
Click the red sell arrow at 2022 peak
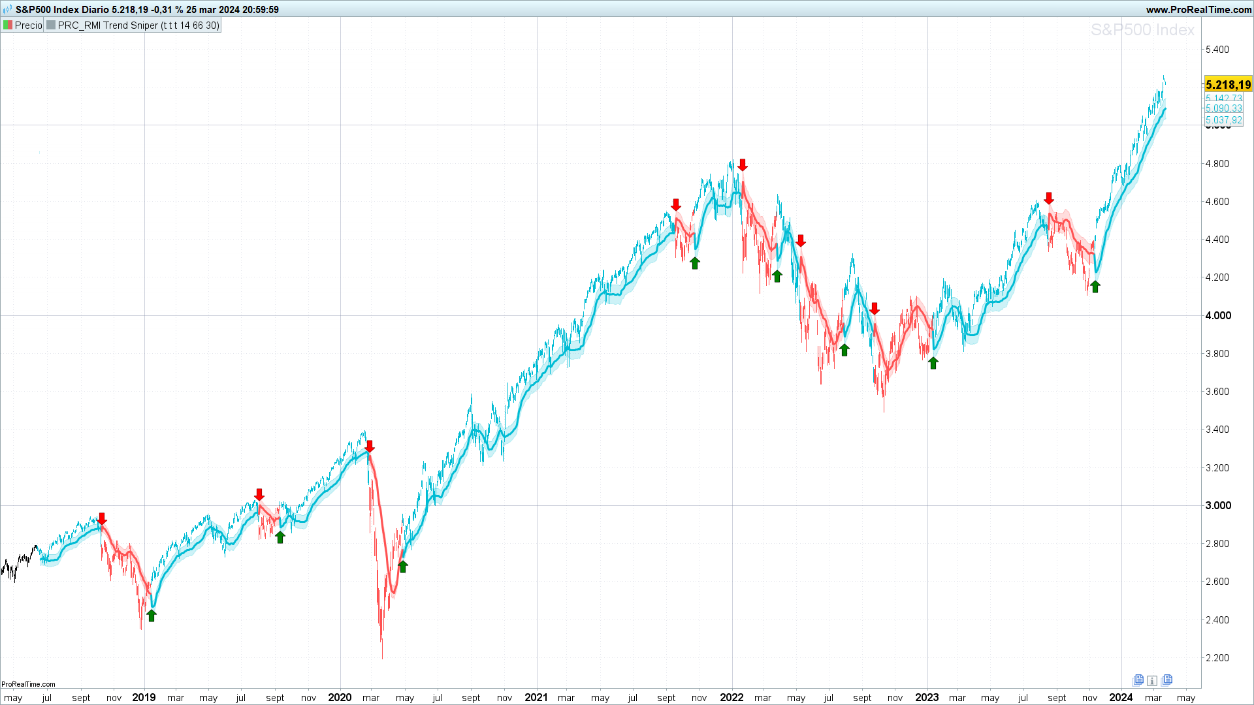click(x=742, y=165)
